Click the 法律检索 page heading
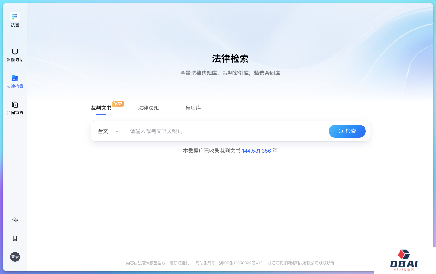 pyautogui.click(x=230, y=59)
